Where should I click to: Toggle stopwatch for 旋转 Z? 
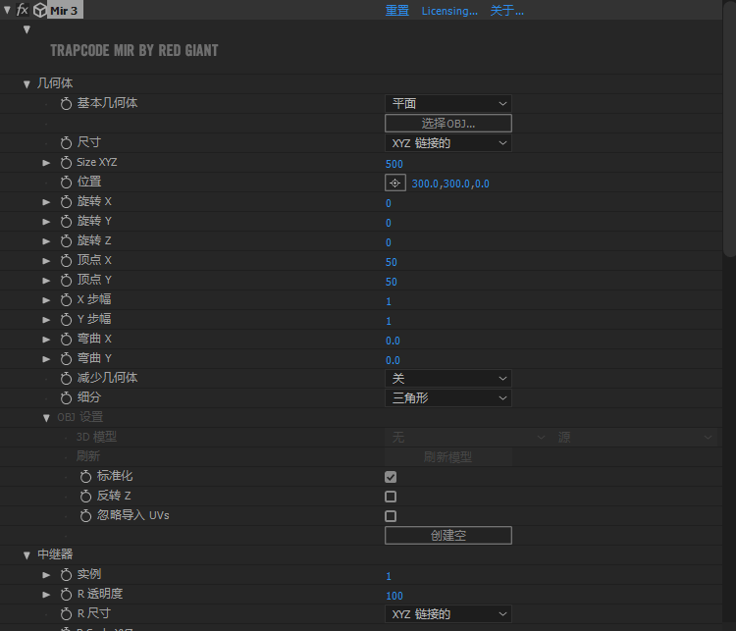[x=66, y=241]
